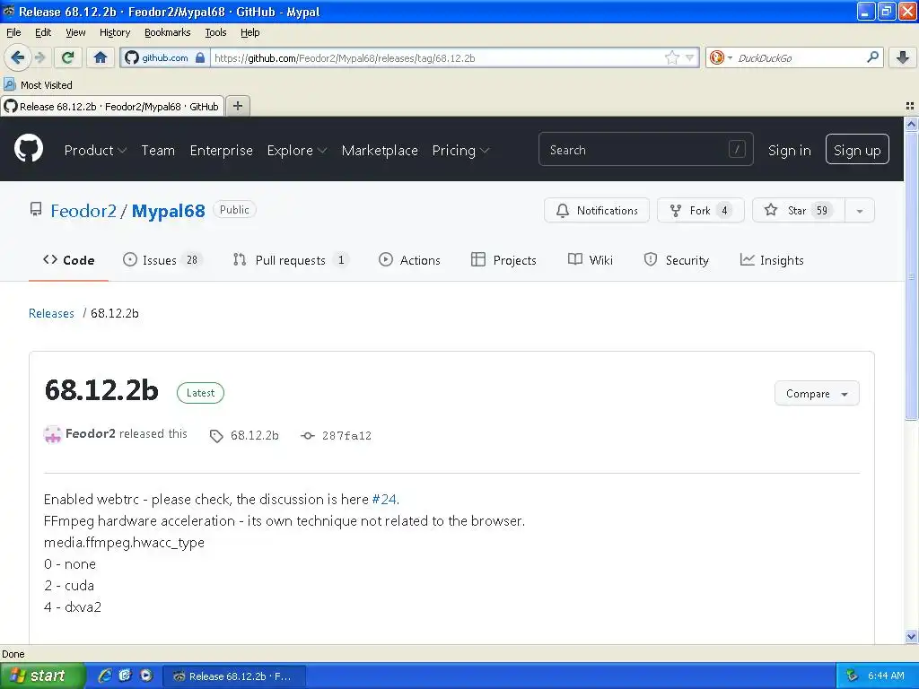The height and width of the screenshot is (689, 919).
Task: Click the tag icon next to 68.12.2b
Action: pyautogui.click(x=216, y=436)
